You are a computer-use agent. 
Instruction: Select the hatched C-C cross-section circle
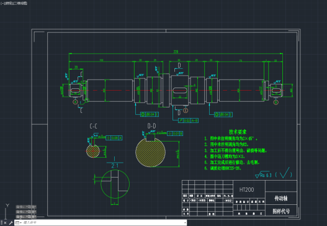93,151
